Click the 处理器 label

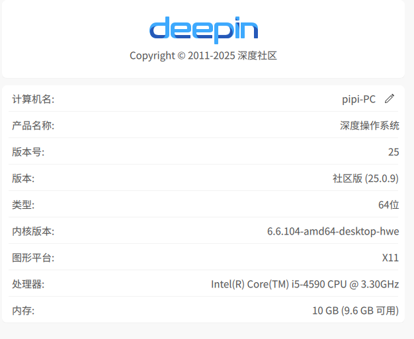tap(28, 284)
